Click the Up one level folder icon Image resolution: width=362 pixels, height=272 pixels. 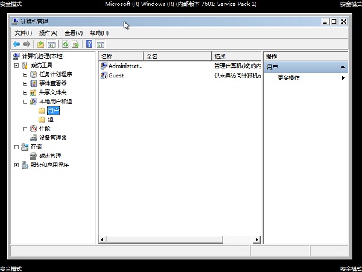[40, 44]
